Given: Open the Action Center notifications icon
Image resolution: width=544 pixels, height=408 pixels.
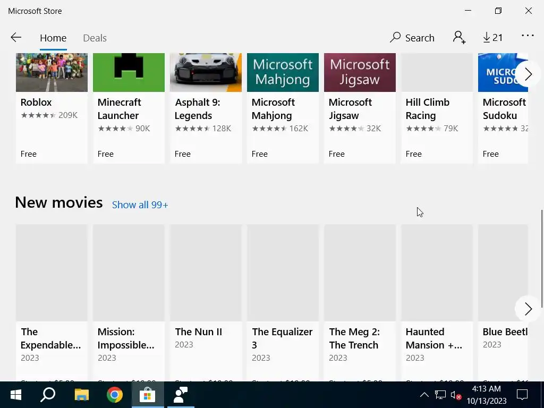Looking at the screenshot, I should coord(522,395).
